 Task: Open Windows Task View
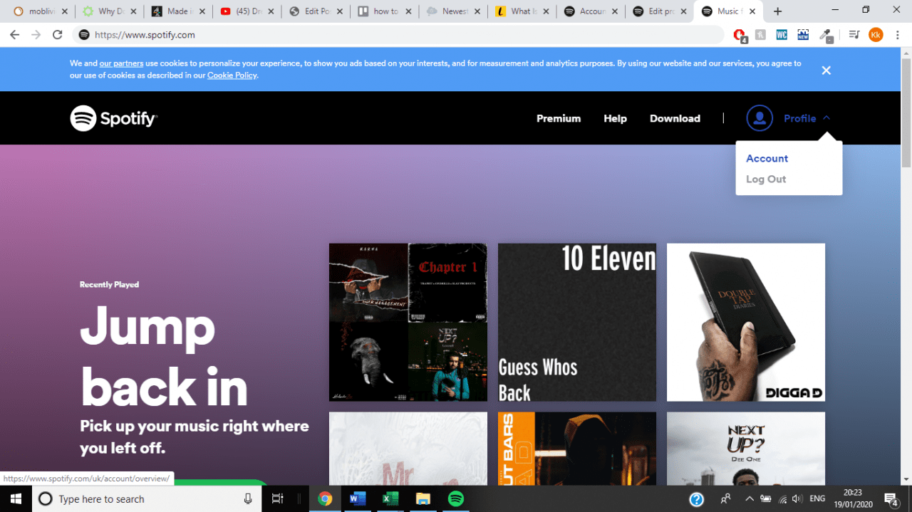[x=278, y=498]
